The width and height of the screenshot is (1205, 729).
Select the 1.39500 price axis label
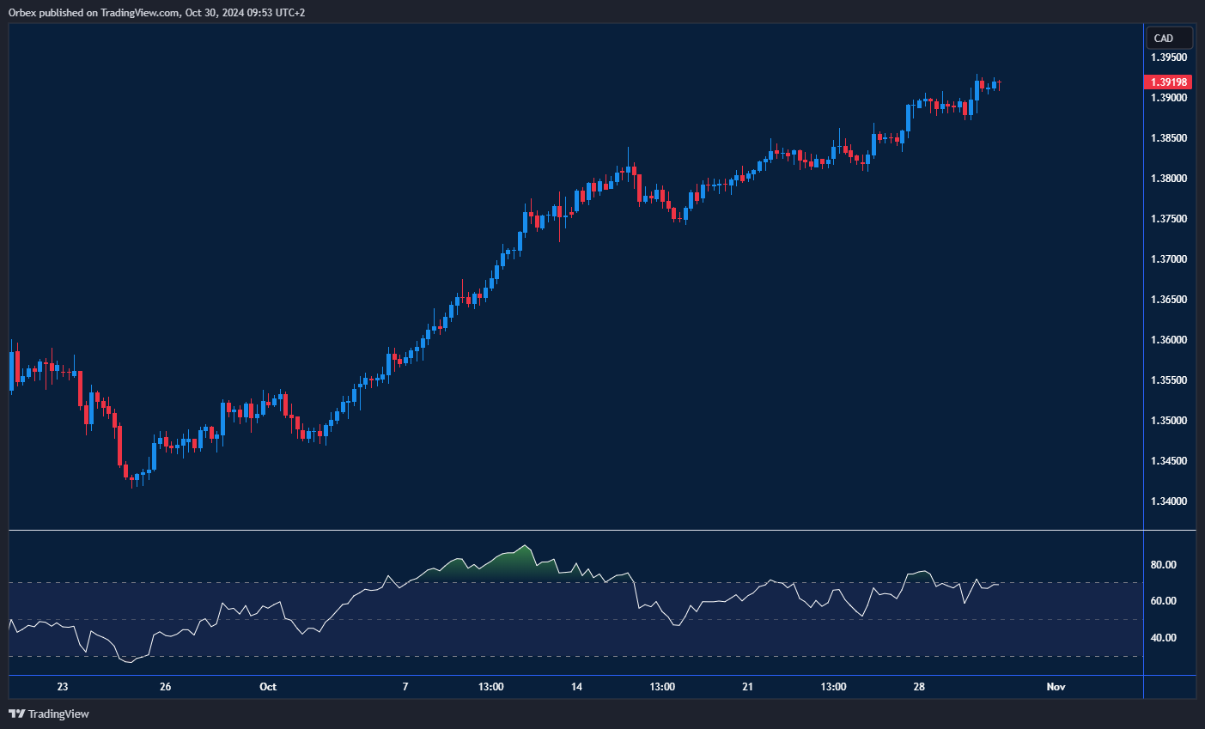(x=1168, y=58)
